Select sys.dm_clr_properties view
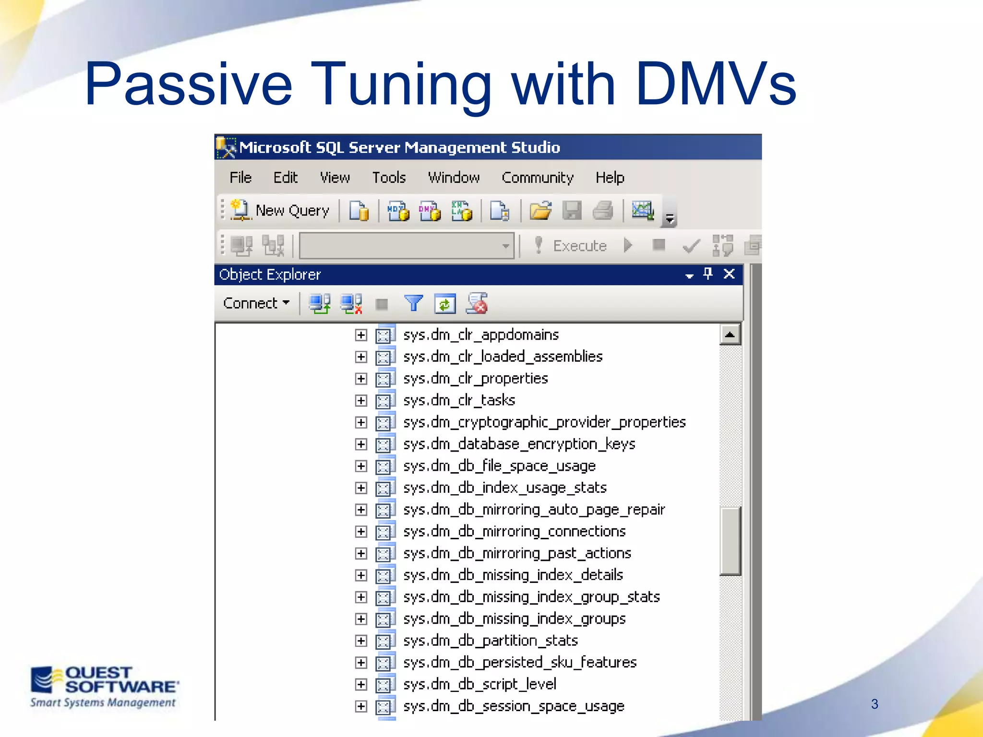This screenshot has width=983, height=737. [x=475, y=379]
